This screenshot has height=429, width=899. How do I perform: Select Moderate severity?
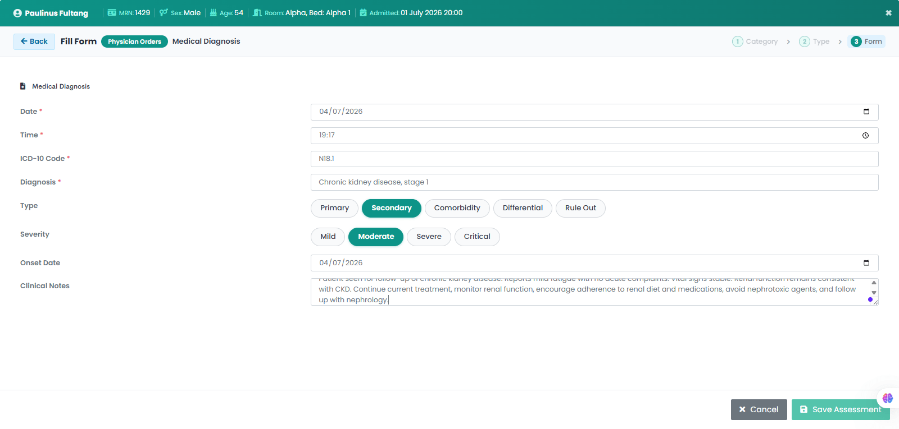pos(376,237)
